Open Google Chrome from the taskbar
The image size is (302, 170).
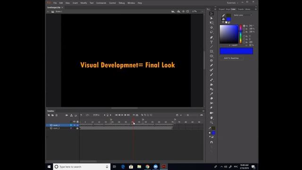tap(147, 167)
